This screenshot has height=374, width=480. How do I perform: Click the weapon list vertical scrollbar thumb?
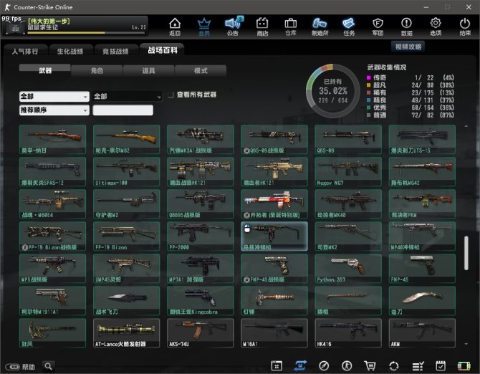(x=466, y=253)
